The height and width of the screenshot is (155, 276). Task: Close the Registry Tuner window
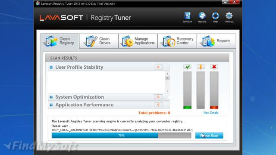(x=234, y=2)
